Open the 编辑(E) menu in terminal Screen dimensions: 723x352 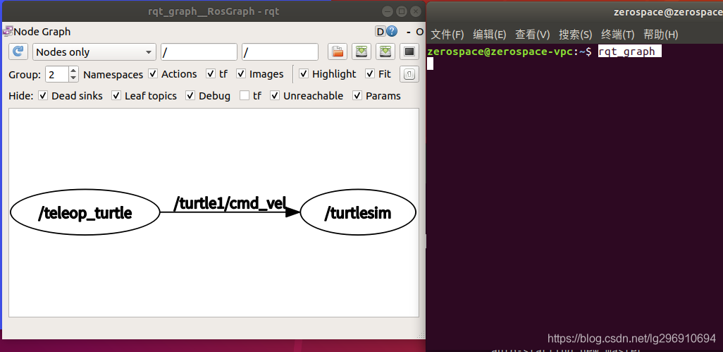click(489, 35)
